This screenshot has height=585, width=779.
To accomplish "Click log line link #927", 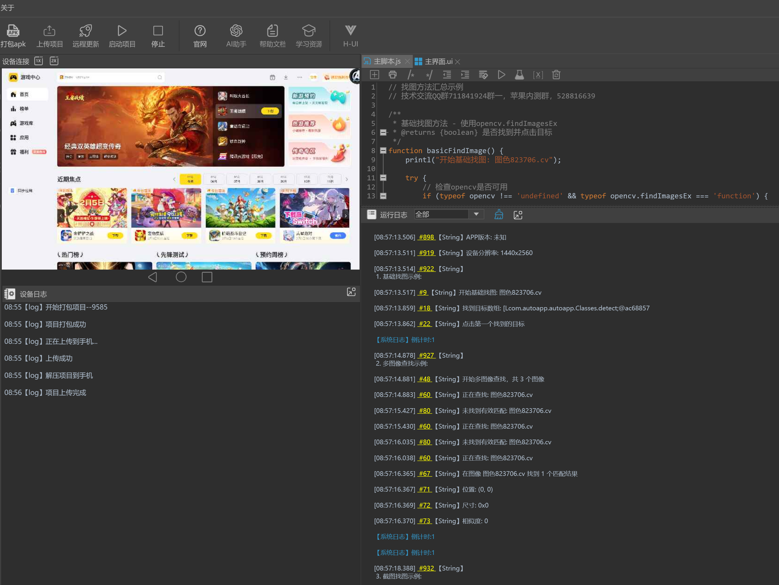I will click(426, 355).
